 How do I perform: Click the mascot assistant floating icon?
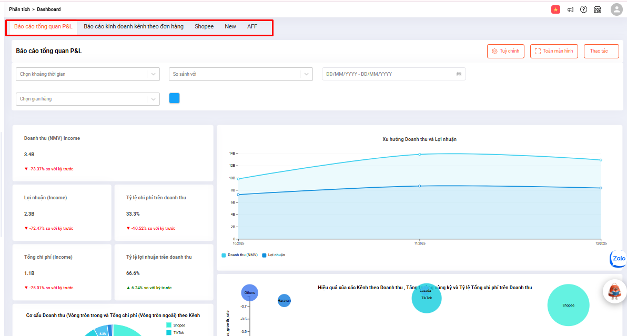pyautogui.click(x=614, y=291)
